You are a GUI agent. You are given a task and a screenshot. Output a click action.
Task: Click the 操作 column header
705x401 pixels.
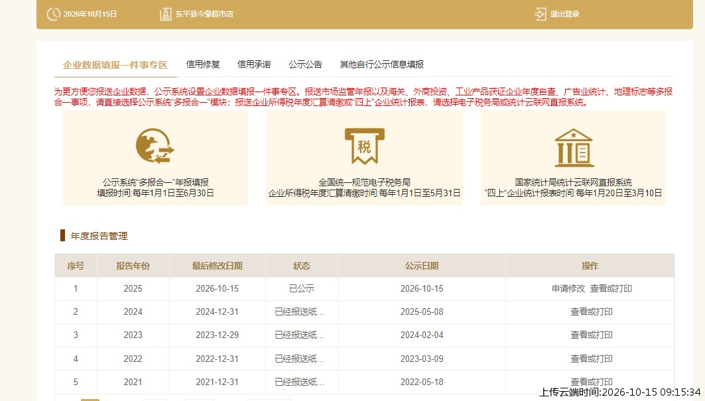point(590,266)
